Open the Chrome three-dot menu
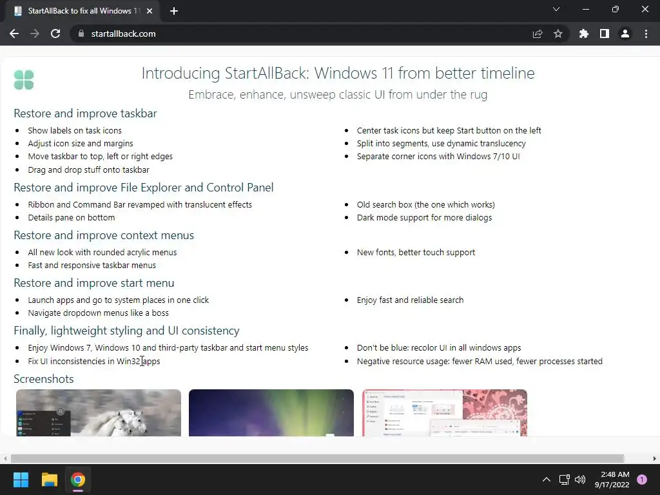660x495 pixels. (646, 34)
